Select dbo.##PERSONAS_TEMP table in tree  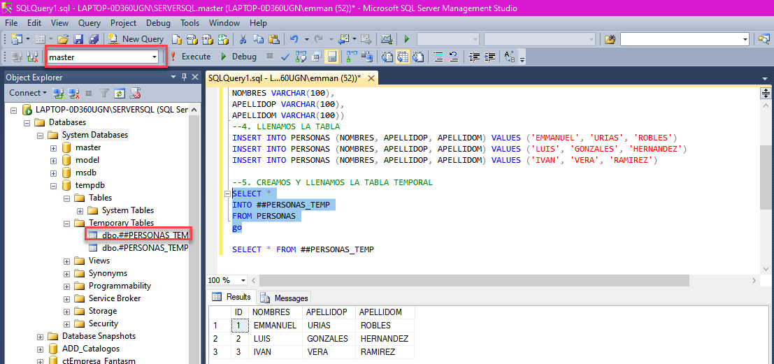[145, 235]
